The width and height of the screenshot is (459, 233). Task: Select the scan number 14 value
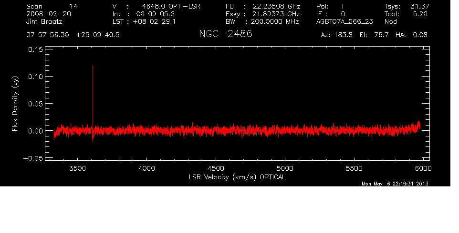pos(74,6)
